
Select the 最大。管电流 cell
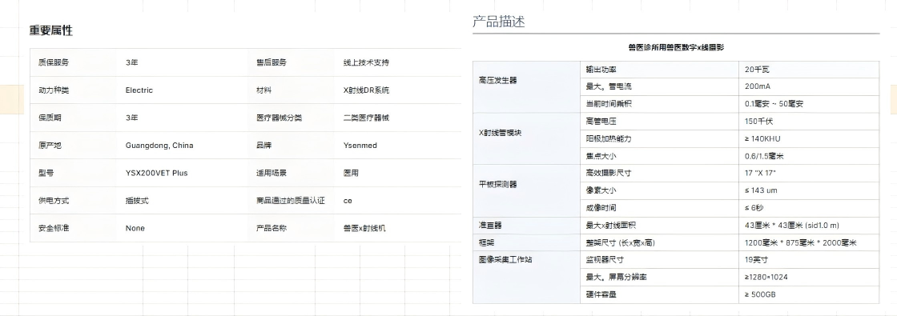click(660, 86)
